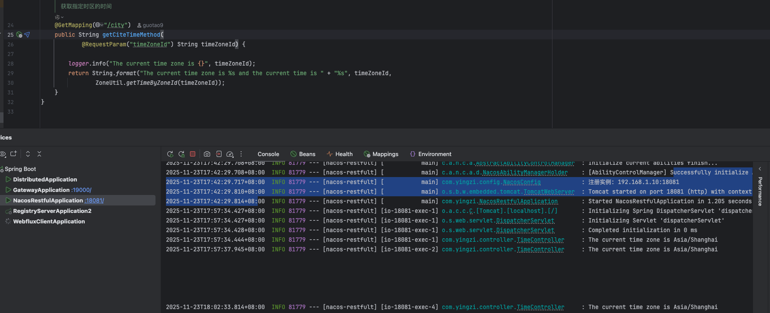This screenshot has width=770, height=313.
Task: Open the AI actions dropdown above @GetMapping
Action: 59,17
